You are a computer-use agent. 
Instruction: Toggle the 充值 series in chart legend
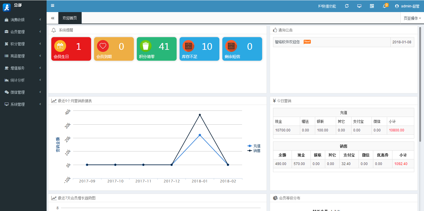[254, 146]
